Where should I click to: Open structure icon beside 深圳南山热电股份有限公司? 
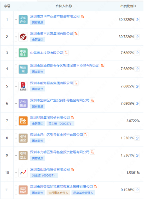73,170
